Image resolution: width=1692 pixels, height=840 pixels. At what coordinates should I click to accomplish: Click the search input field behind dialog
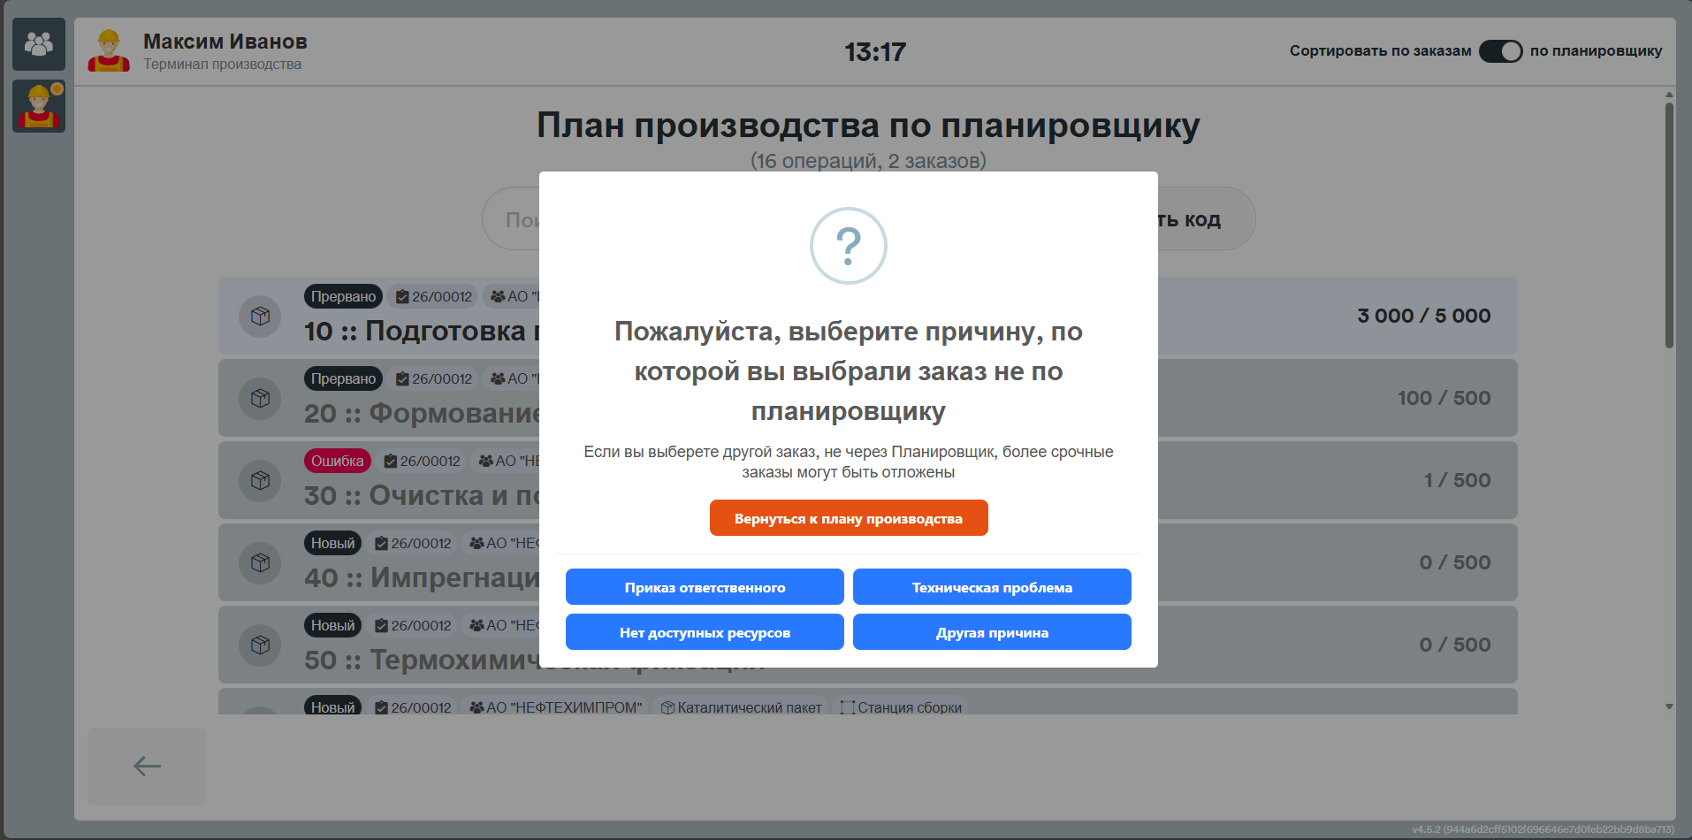[512, 218]
